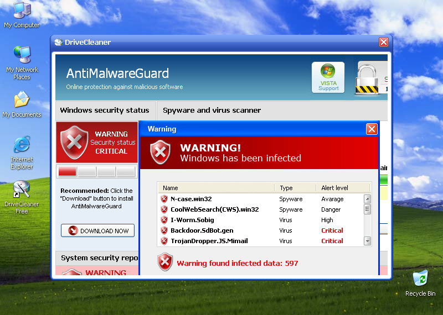Click the Virus type cell for I-Worm.Sobig
Screen dimensions: 443x315
point(286,220)
